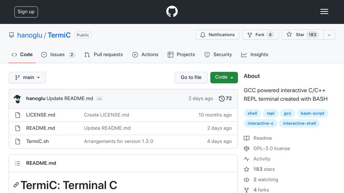Click the hanoglu avatar in commit row

pos(17,99)
